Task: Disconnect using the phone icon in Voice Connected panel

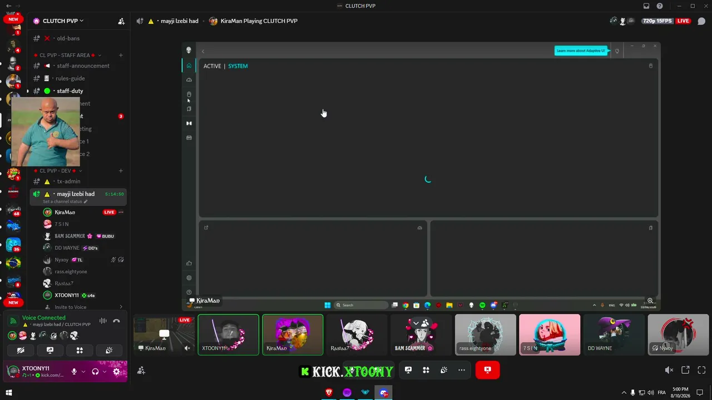Action: coord(116,321)
